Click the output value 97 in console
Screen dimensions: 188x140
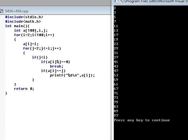(116, 115)
